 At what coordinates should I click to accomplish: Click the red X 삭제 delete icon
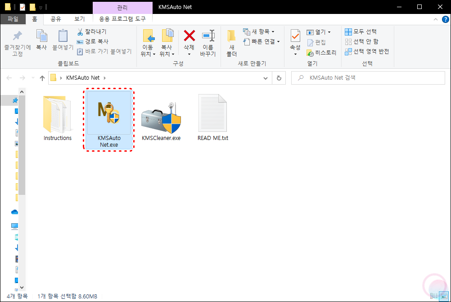189,36
